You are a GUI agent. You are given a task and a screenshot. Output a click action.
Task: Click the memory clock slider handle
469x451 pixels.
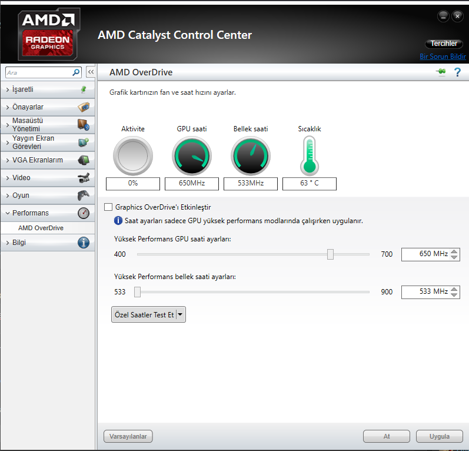tap(137, 292)
